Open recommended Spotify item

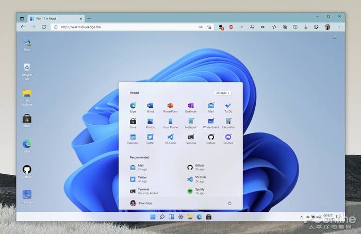[x=200, y=191]
